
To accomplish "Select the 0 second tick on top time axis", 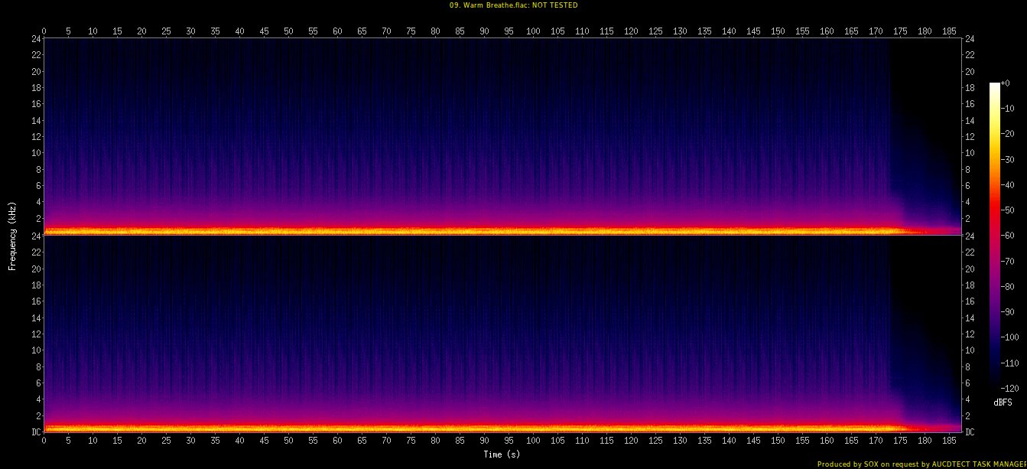I will pos(44,31).
